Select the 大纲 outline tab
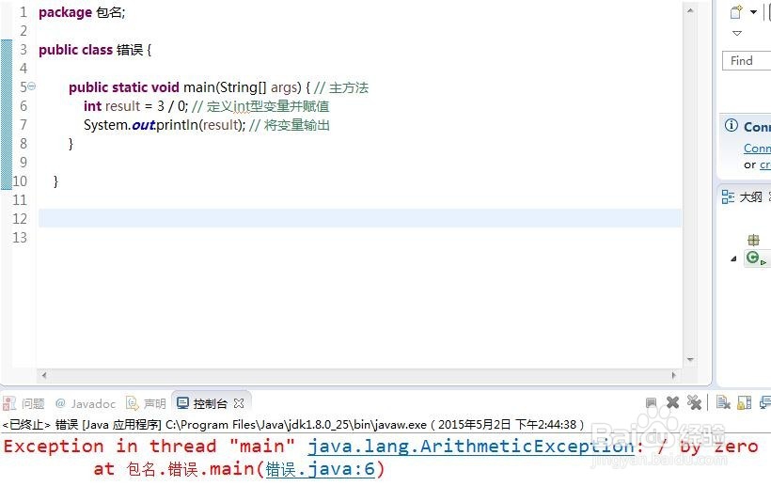The image size is (771, 486). click(x=750, y=197)
